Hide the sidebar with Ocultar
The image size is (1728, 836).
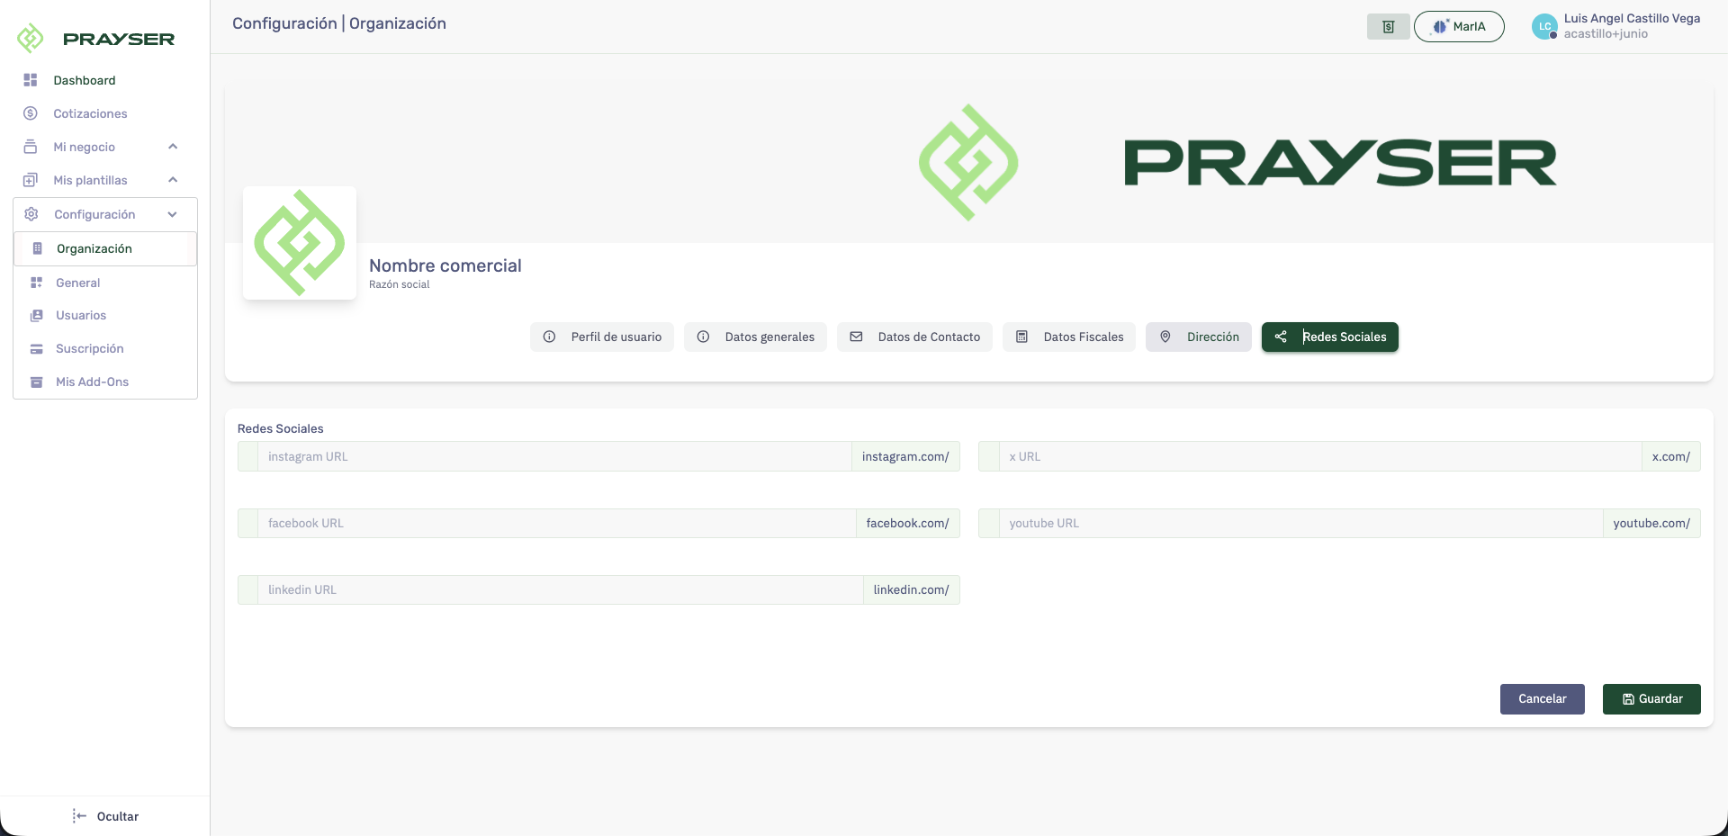[105, 816]
